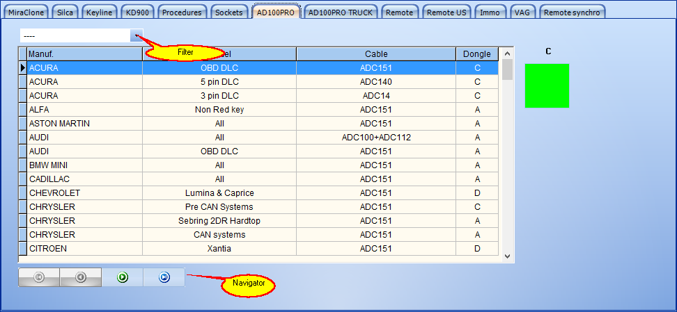Viewport: 677px width, 312px height.
Task: Click the row indicator beside CITROEN
Action: [22, 249]
